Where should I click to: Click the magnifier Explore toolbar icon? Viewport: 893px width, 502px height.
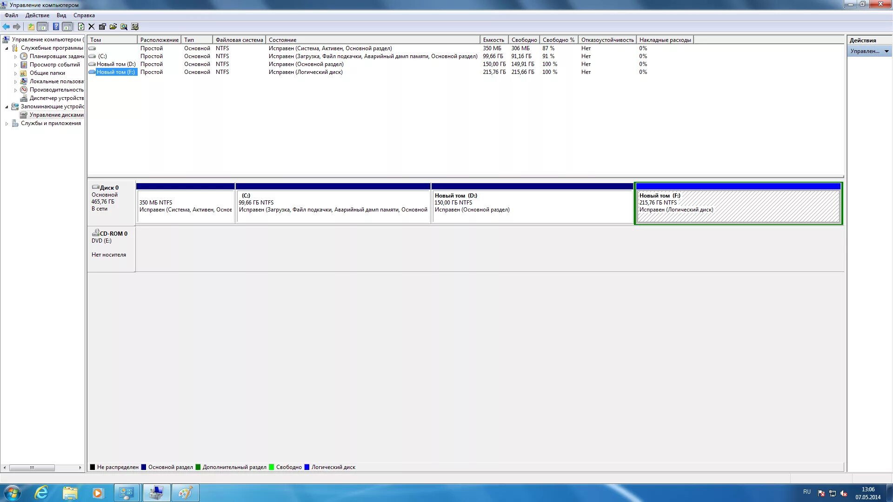point(124,26)
